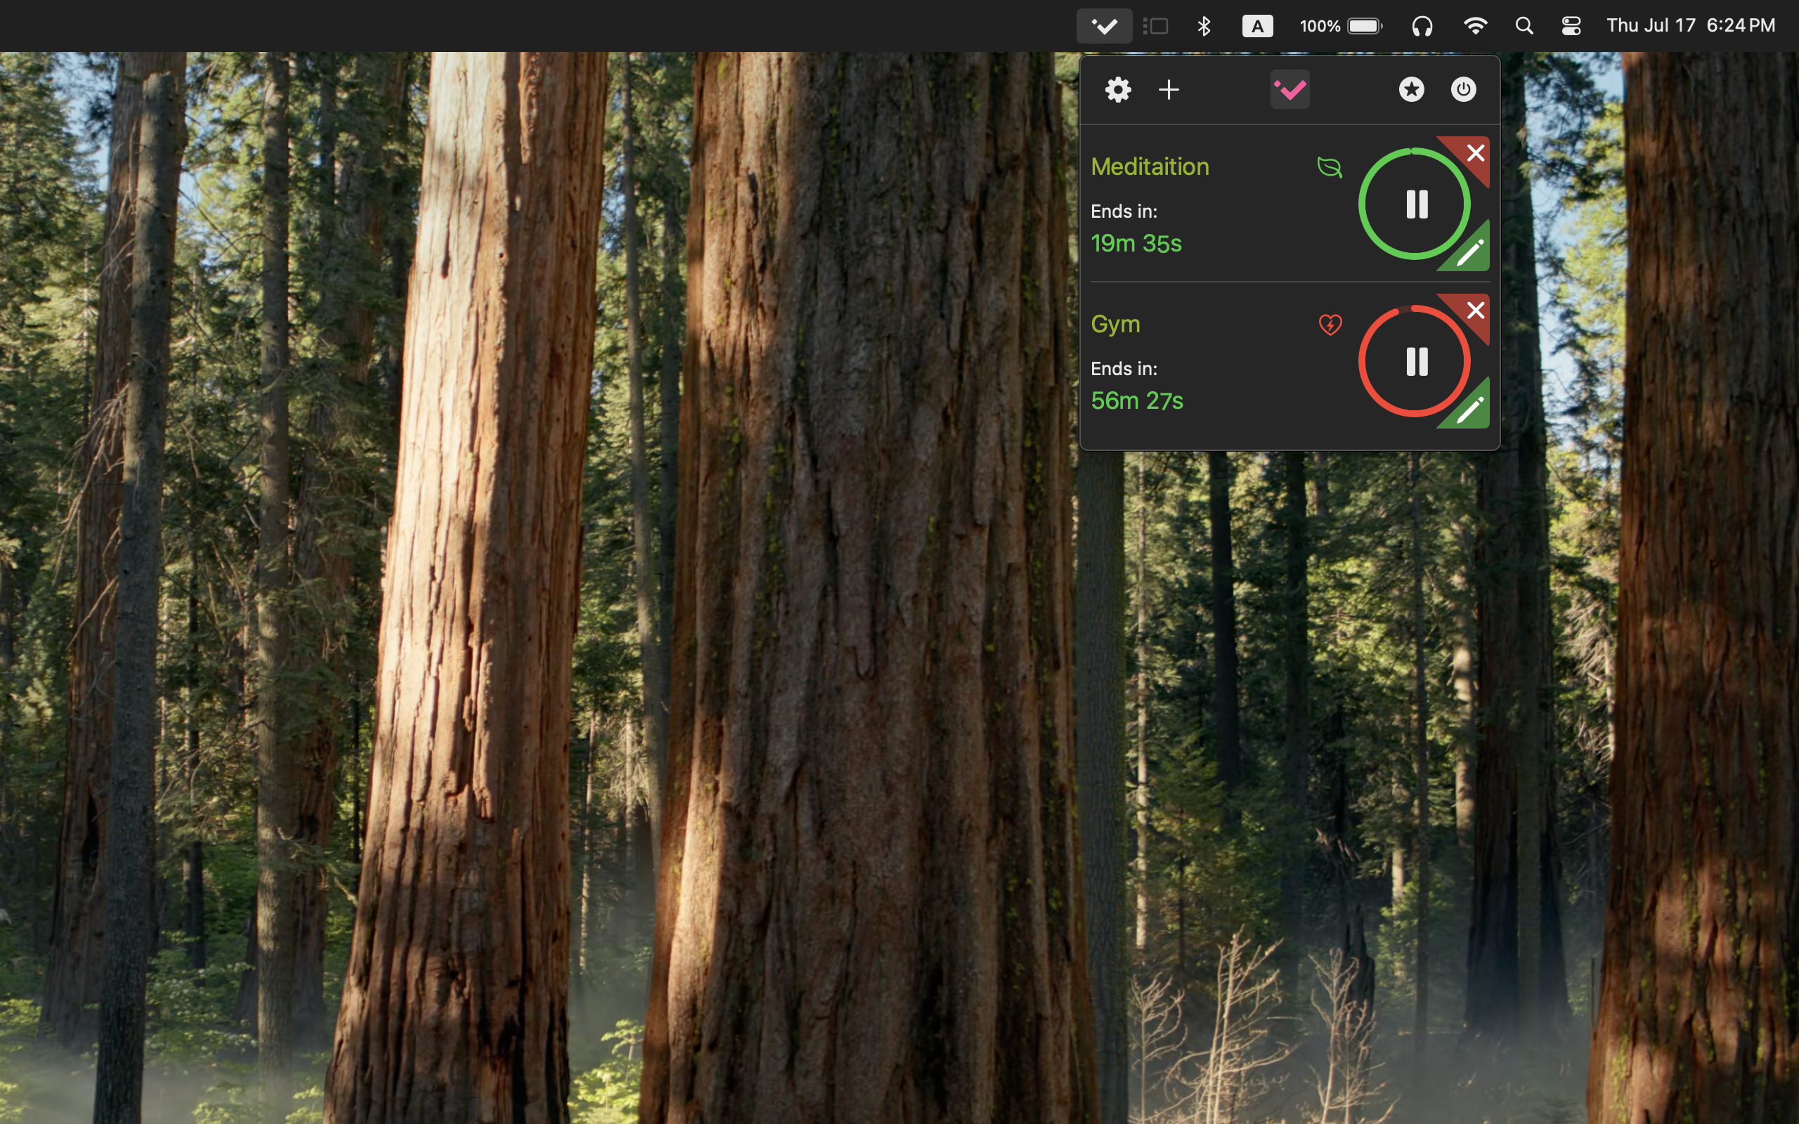
Task: Open the headphones audio menu
Action: pyautogui.click(x=1422, y=26)
